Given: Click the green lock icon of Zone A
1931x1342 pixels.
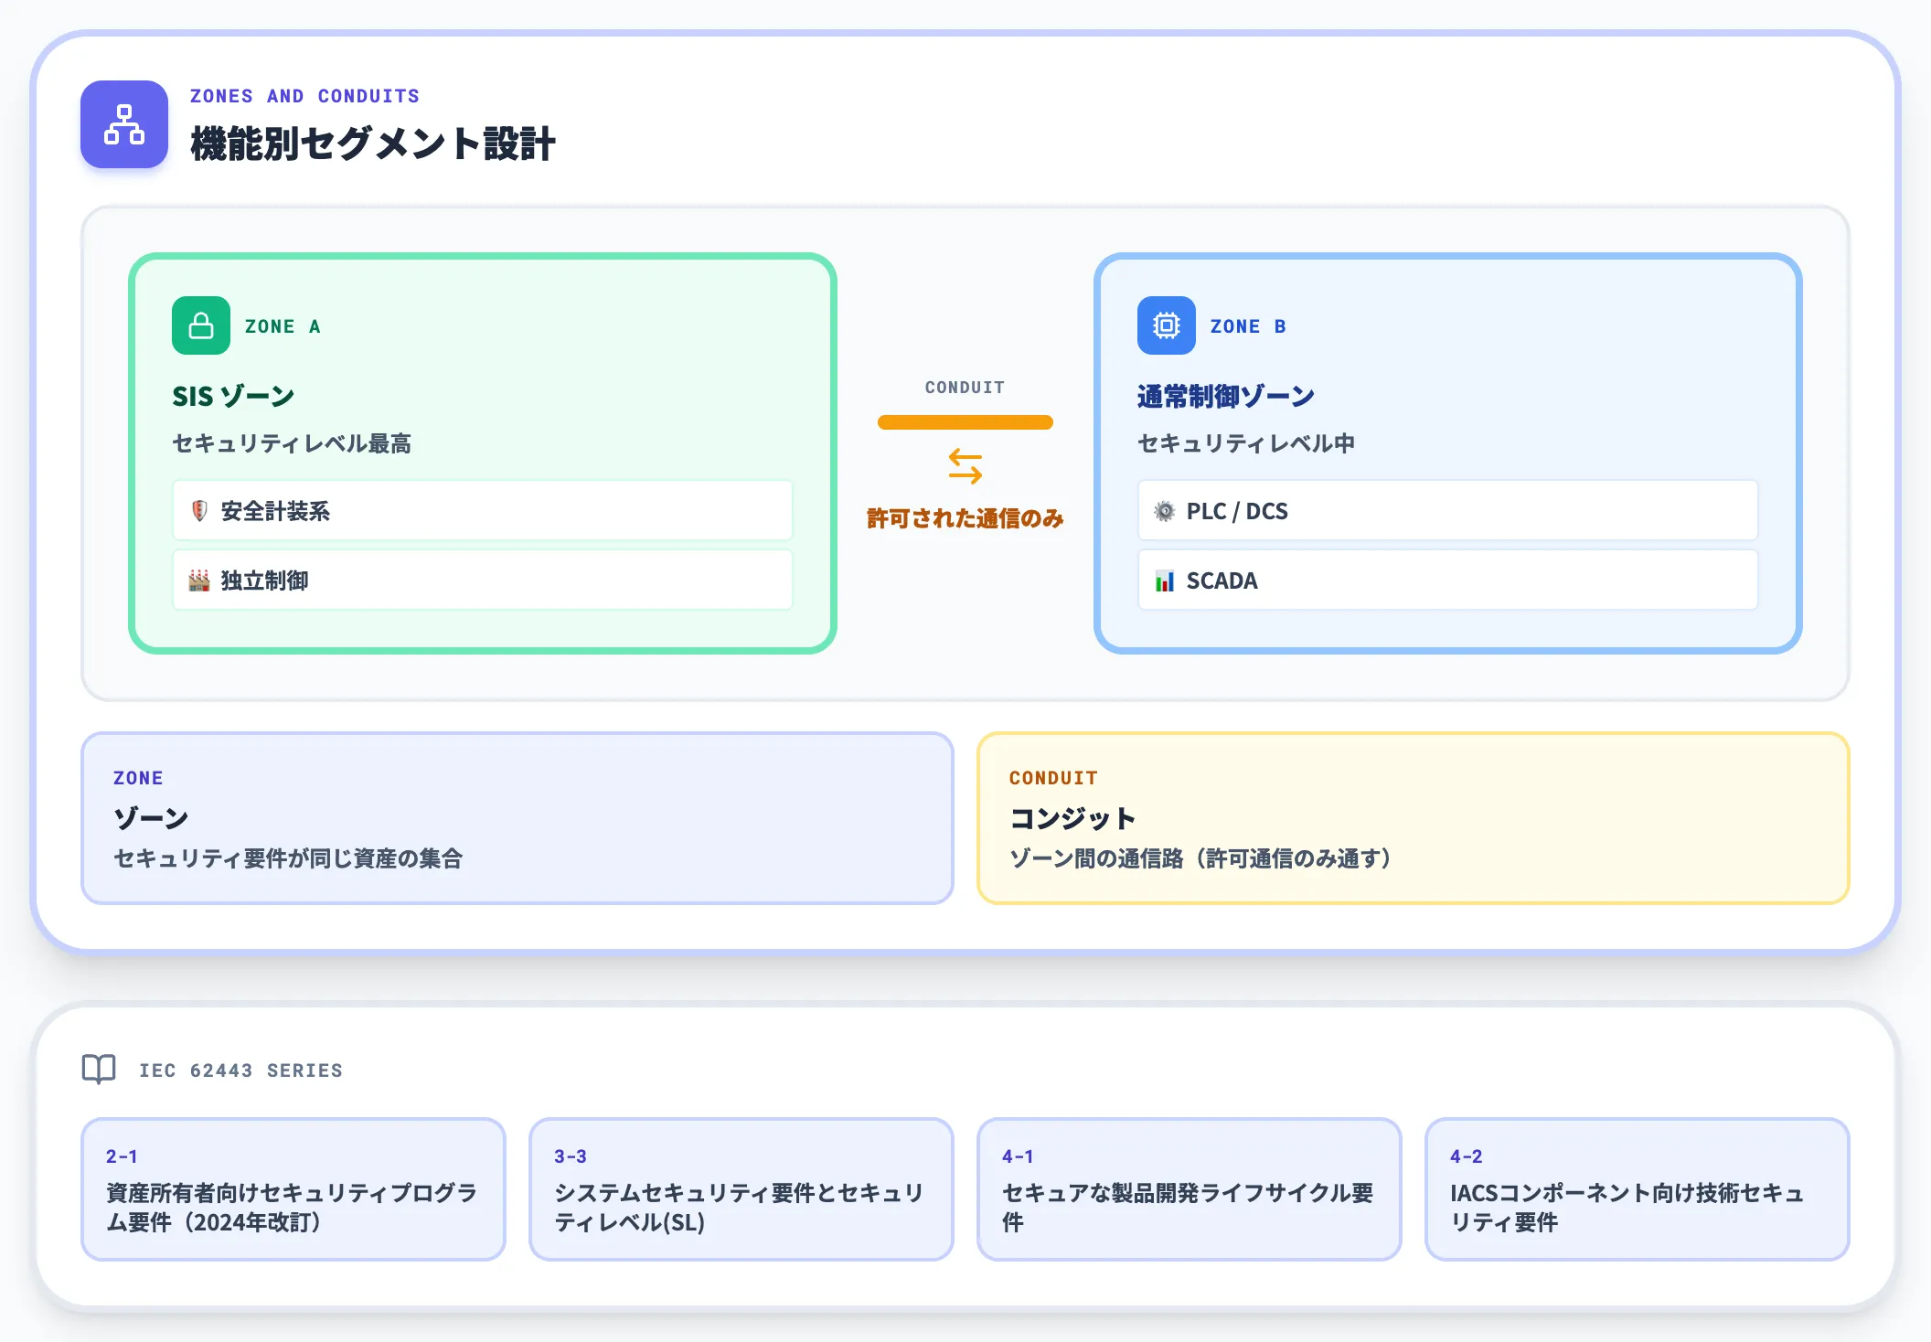Looking at the screenshot, I should click(x=201, y=325).
